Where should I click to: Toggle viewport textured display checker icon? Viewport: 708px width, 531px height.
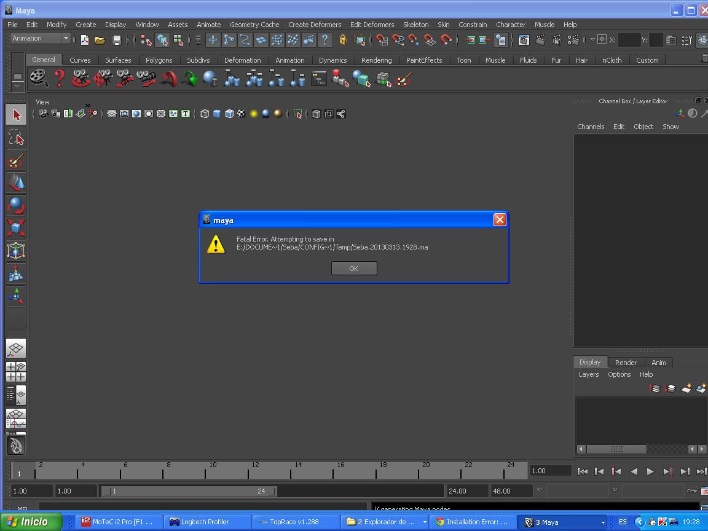pyautogui.click(x=242, y=114)
